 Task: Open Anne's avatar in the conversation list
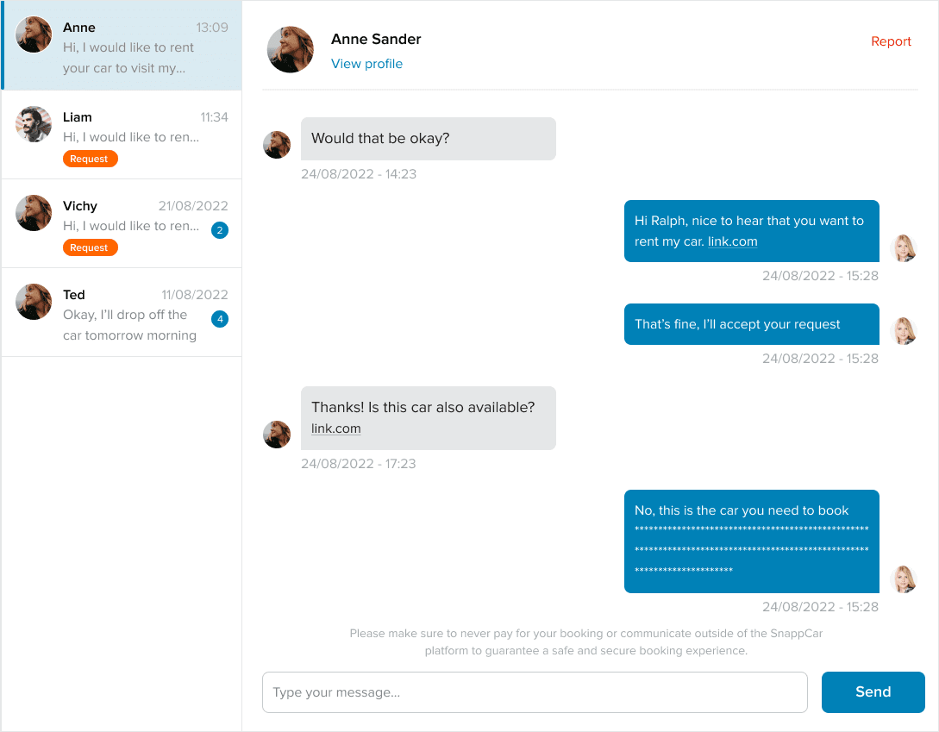coord(33,34)
